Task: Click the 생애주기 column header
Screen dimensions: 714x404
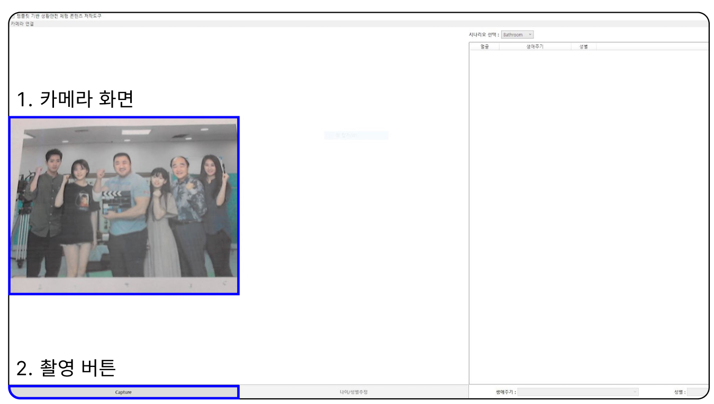Action: click(535, 47)
